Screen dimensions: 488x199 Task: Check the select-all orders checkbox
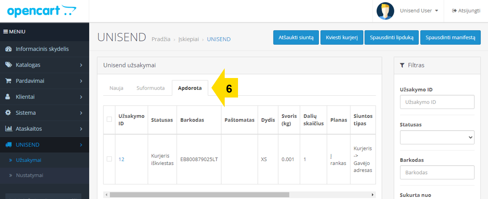pos(109,119)
